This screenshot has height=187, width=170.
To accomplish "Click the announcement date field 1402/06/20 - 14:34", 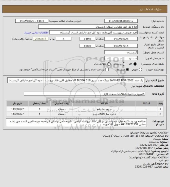I will pos(32,21).
